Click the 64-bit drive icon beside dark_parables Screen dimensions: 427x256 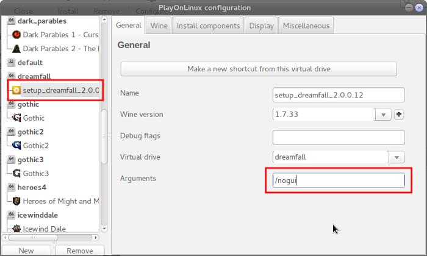(11, 21)
